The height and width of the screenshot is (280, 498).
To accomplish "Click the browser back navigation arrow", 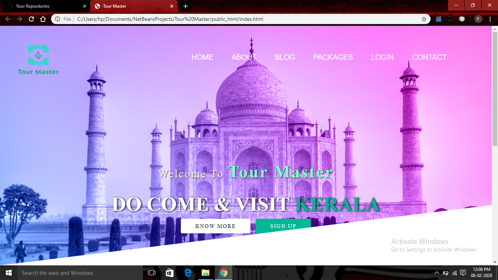I will 8,19.
